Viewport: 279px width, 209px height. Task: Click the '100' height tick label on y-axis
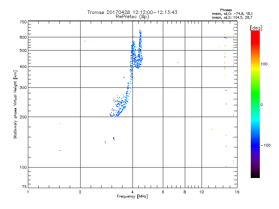point(23,168)
